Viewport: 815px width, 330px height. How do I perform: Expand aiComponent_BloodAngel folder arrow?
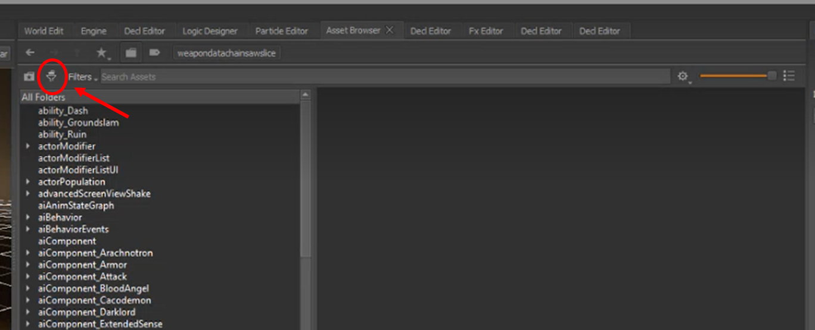pos(27,288)
